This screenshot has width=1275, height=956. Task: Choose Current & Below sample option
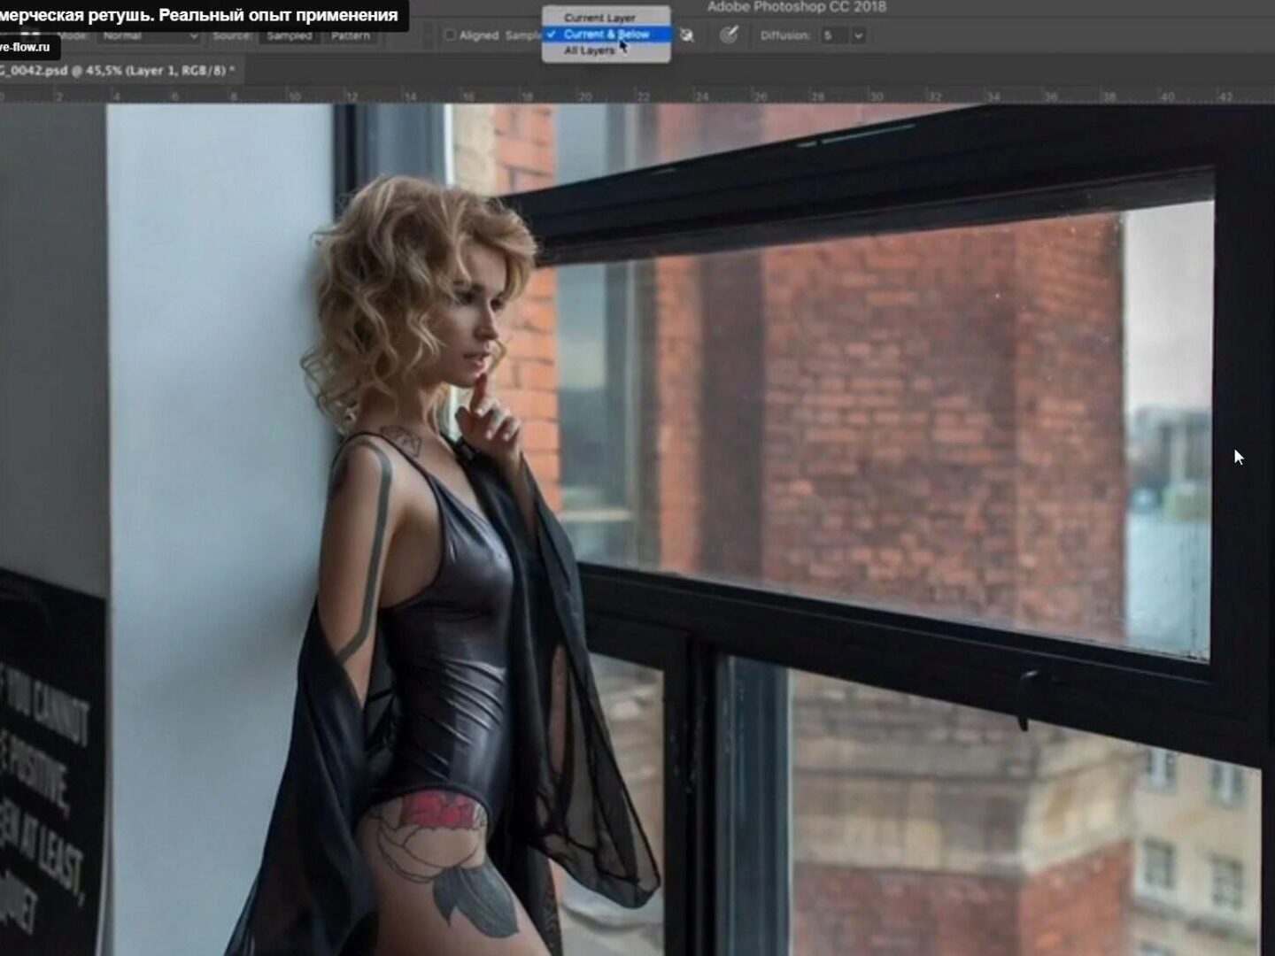pos(606,35)
